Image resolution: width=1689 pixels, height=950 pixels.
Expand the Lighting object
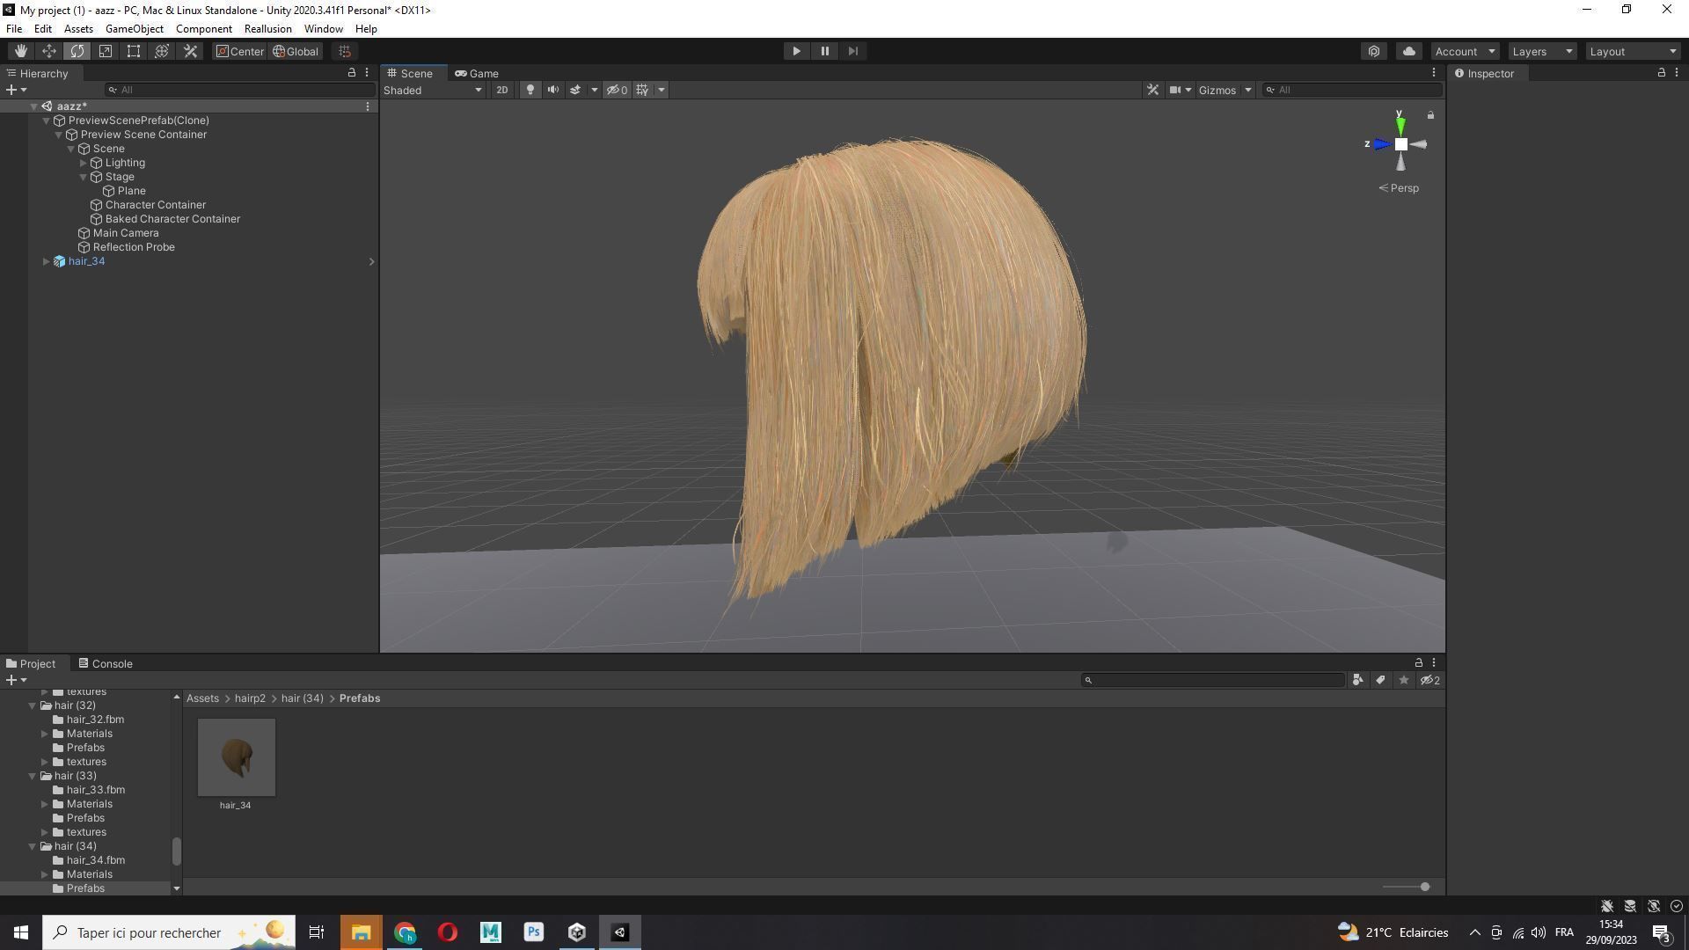84,163
